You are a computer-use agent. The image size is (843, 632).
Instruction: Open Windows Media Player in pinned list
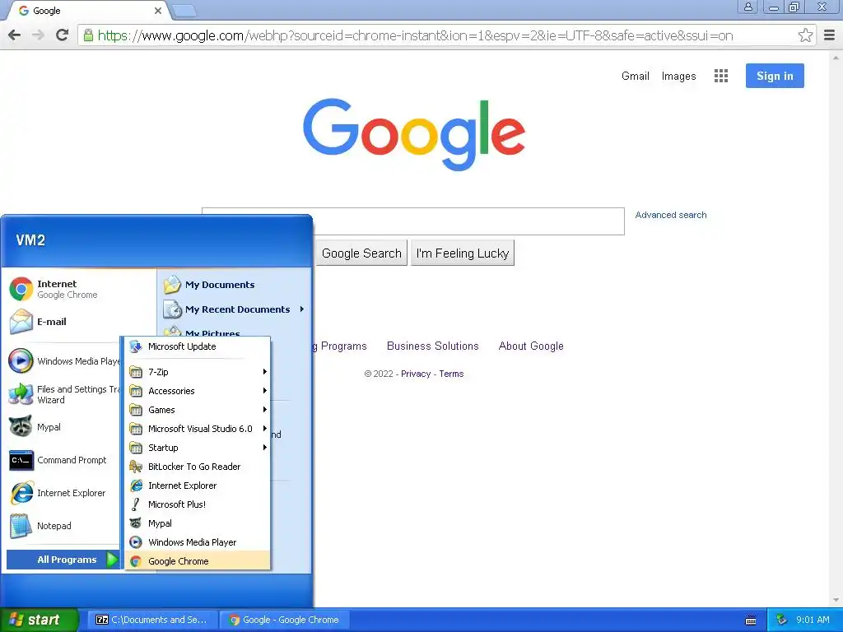point(63,361)
